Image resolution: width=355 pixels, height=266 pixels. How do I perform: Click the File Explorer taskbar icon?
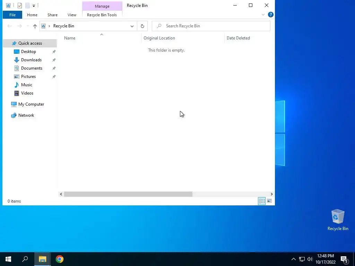pyautogui.click(x=42, y=259)
